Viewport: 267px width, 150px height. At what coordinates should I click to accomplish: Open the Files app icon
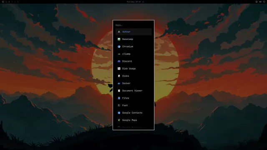(x=119, y=98)
